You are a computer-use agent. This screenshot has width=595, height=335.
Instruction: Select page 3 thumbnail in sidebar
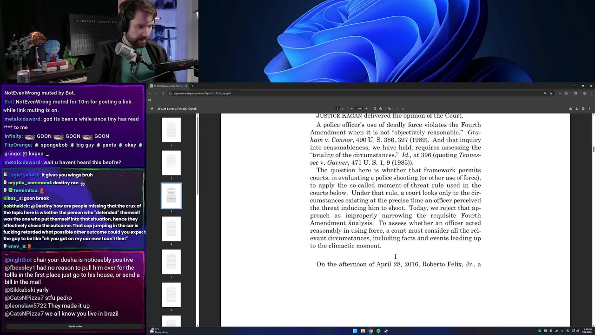tap(171, 196)
